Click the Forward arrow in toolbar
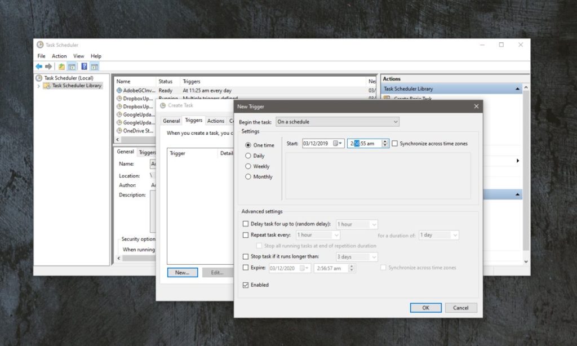Screen dimensions: 577x346 pyautogui.click(x=48, y=66)
